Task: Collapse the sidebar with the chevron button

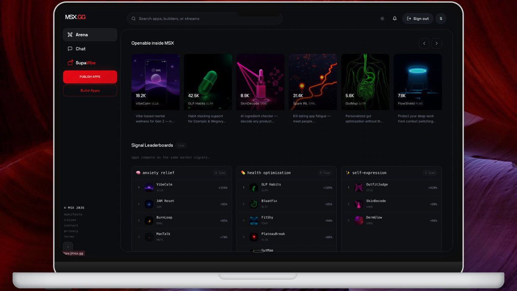Action: click(68, 247)
